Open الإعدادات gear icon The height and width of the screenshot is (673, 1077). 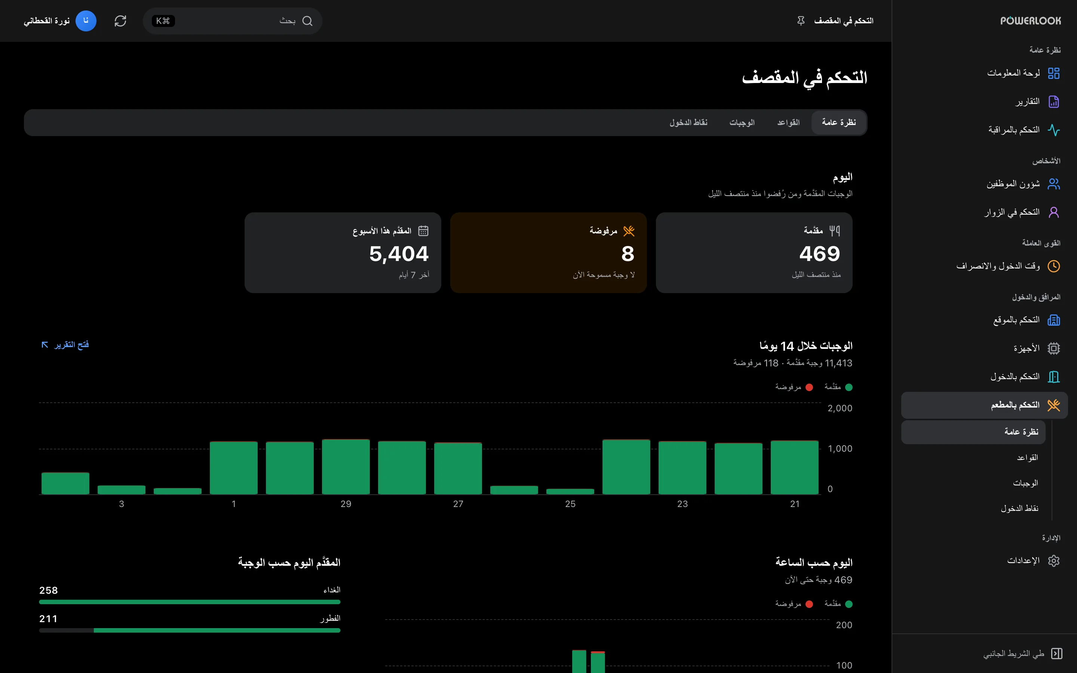click(x=1053, y=561)
